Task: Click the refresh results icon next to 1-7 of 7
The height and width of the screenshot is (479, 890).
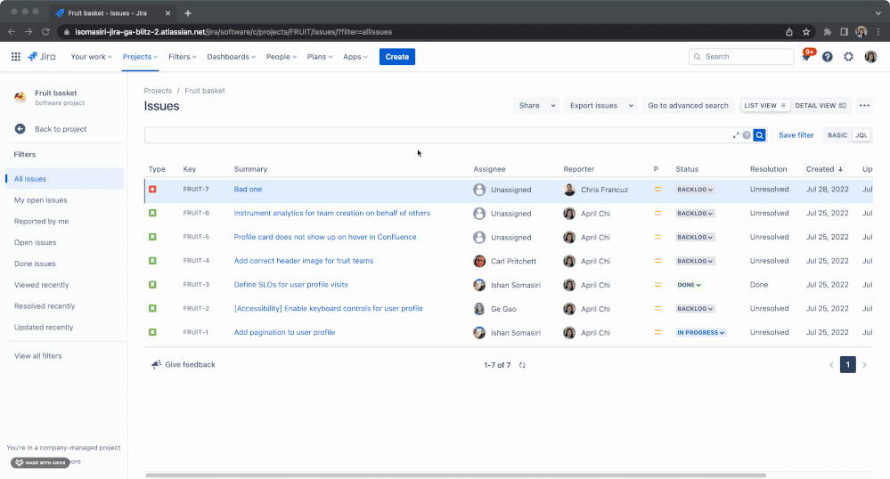Action: pyautogui.click(x=522, y=365)
